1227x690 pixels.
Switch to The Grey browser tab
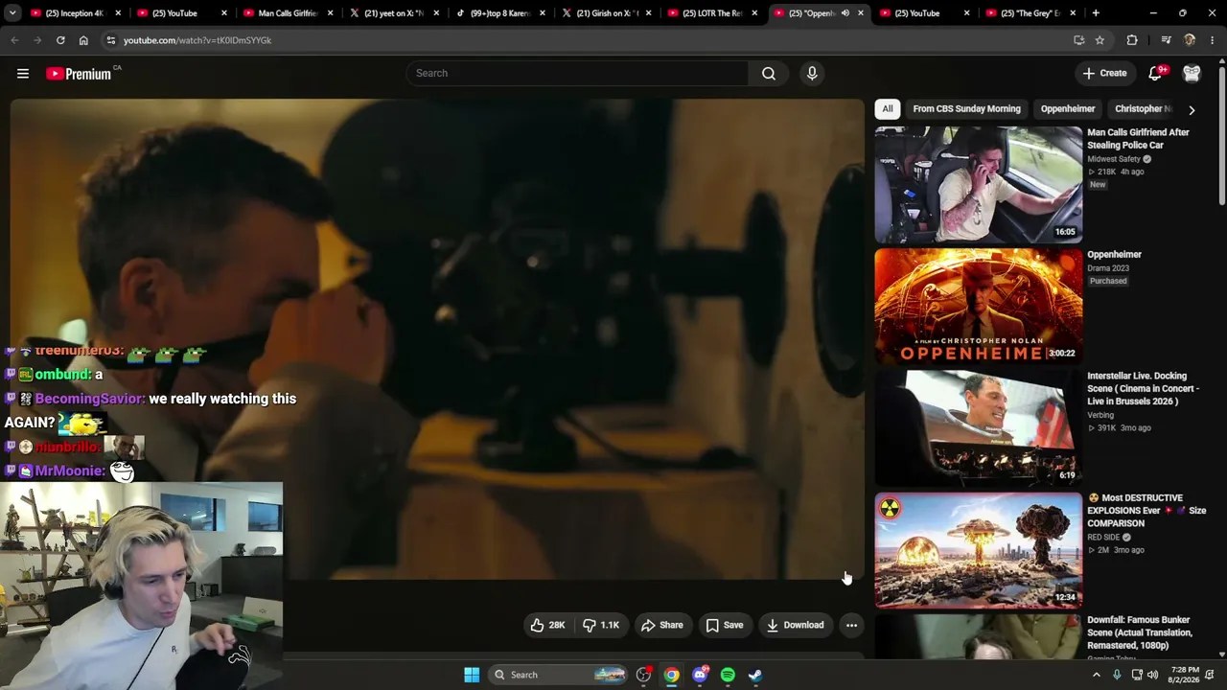[x=1030, y=13]
